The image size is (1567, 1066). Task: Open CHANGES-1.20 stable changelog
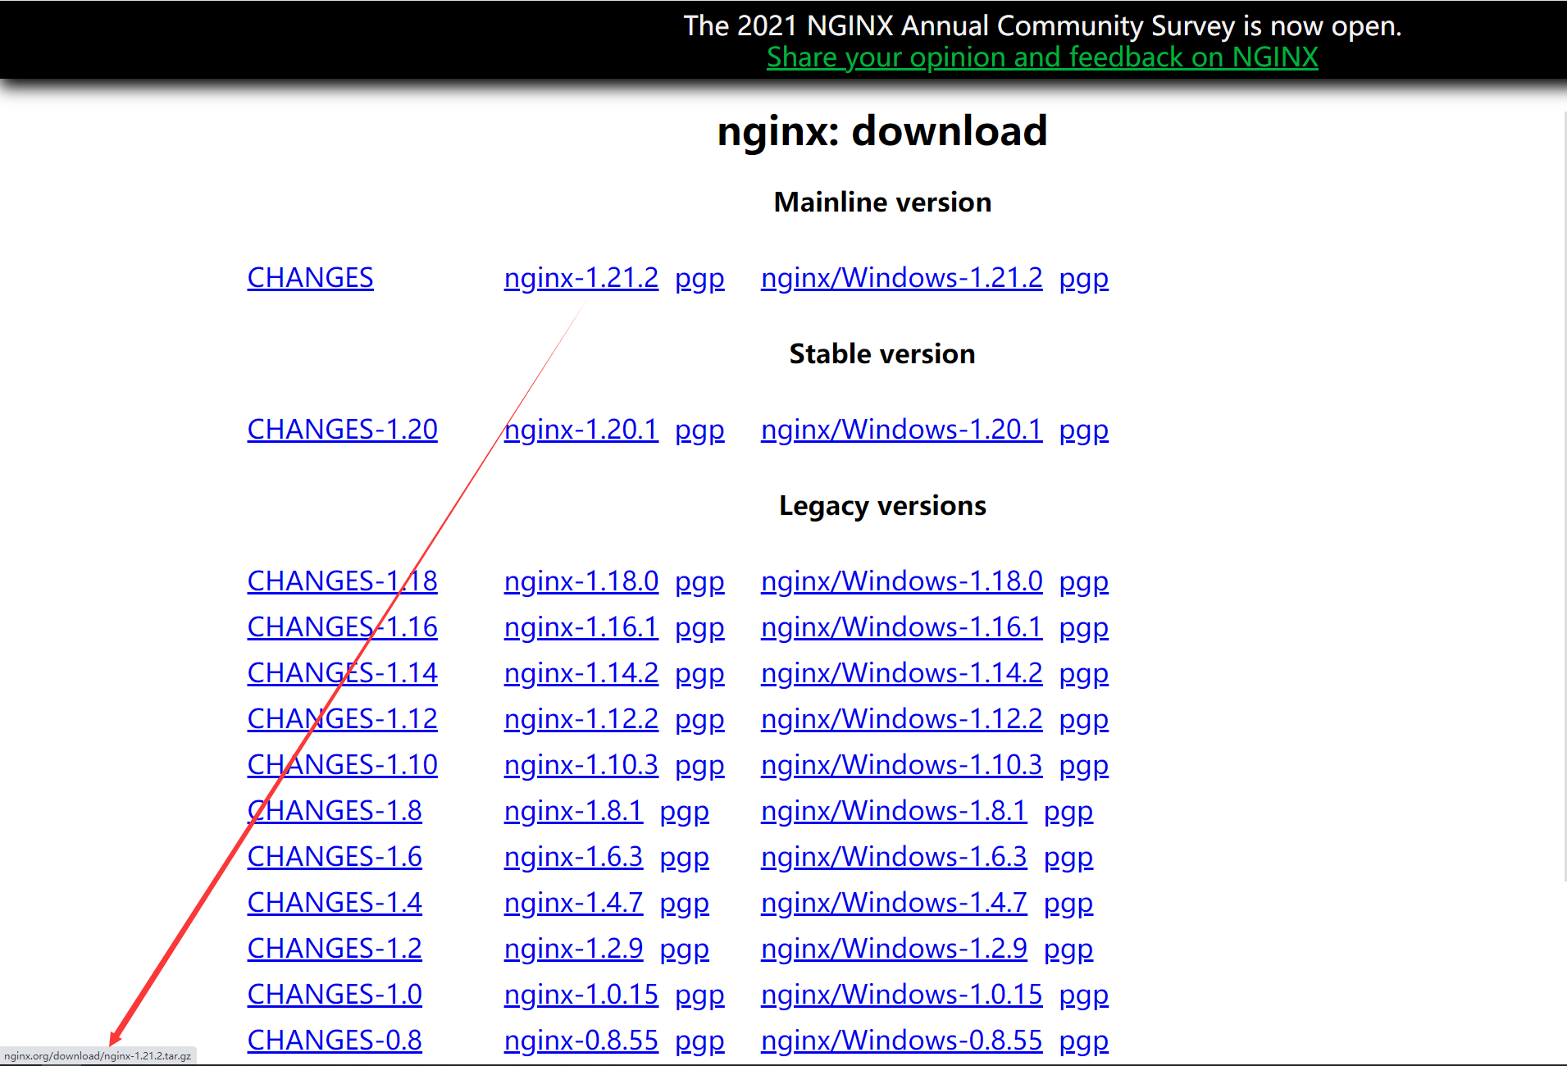(x=342, y=430)
